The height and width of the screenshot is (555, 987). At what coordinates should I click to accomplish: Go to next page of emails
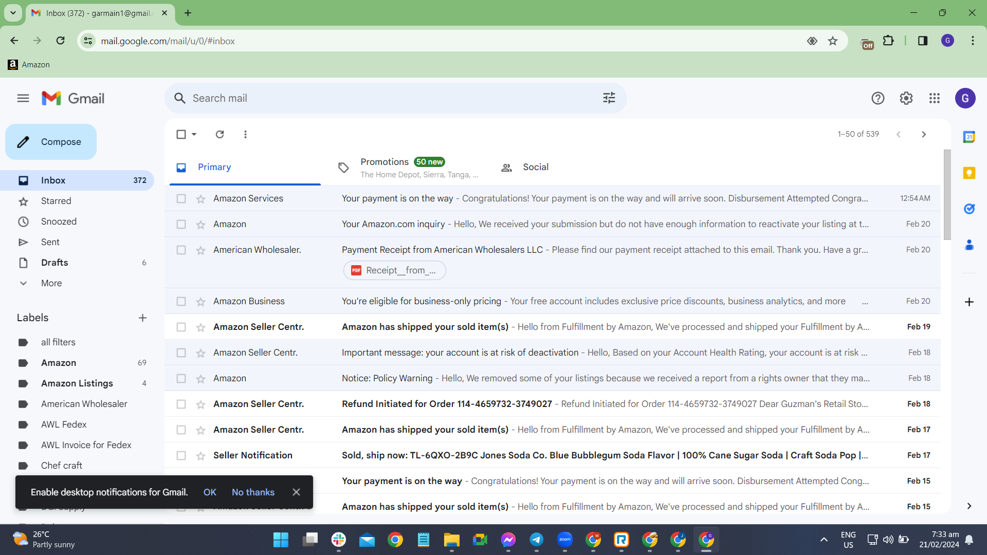(x=924, y=134)
